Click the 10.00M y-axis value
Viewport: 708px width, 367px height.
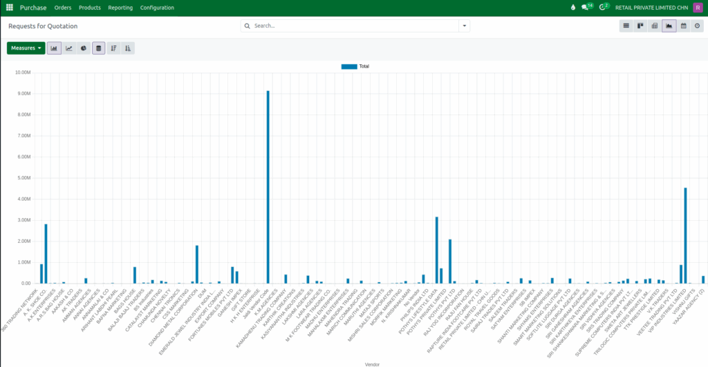pos(23,72)
